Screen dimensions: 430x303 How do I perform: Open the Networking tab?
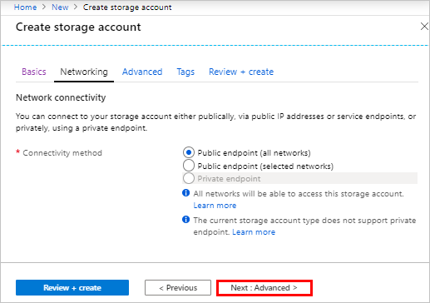point(84,72)
